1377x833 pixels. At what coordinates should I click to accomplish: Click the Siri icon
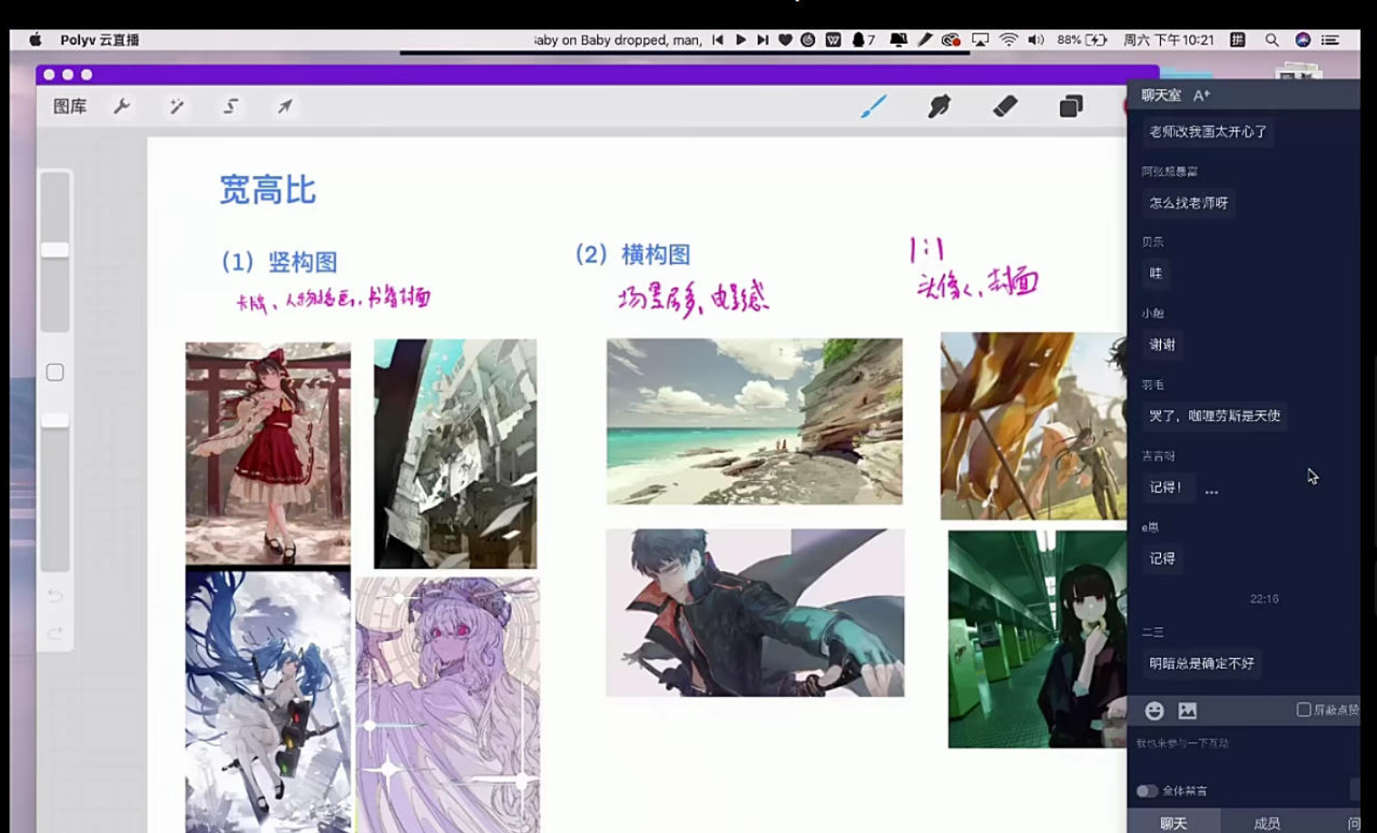tap(1303, 40)
